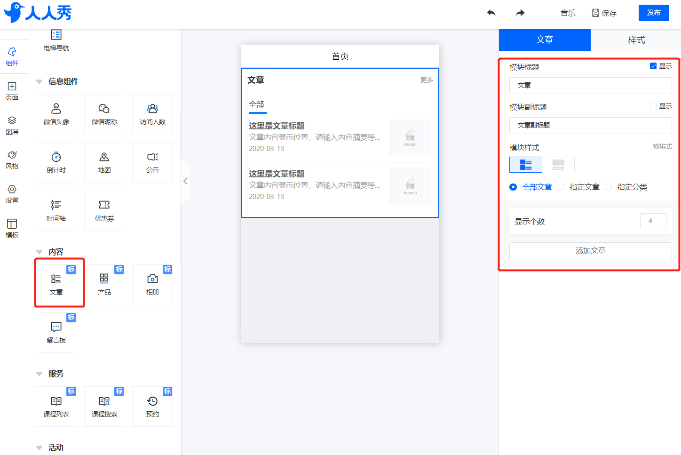Insert the 留言板 message board component
This screenshot has width=681, height=455.
(x=56, y=332)
